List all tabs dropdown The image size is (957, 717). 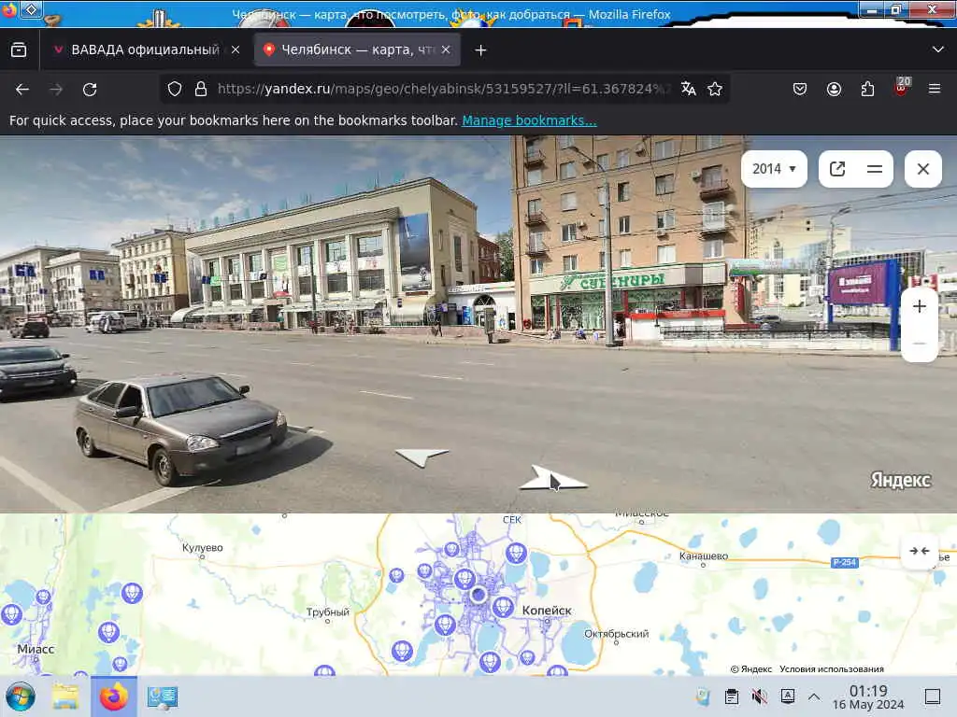[938, 49]
